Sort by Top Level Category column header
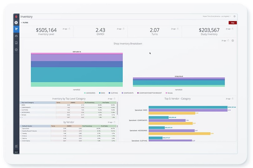Viewport: 253px width, 168px height. tap(38, 103)
